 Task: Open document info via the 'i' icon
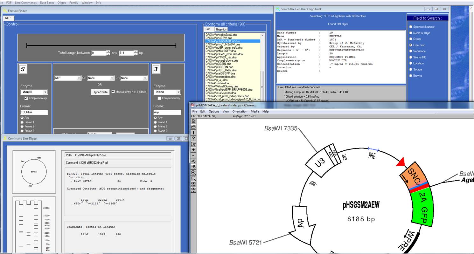point(193,133)
